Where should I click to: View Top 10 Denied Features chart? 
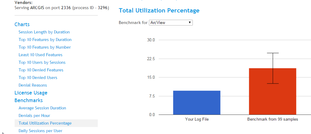(41, 70)
